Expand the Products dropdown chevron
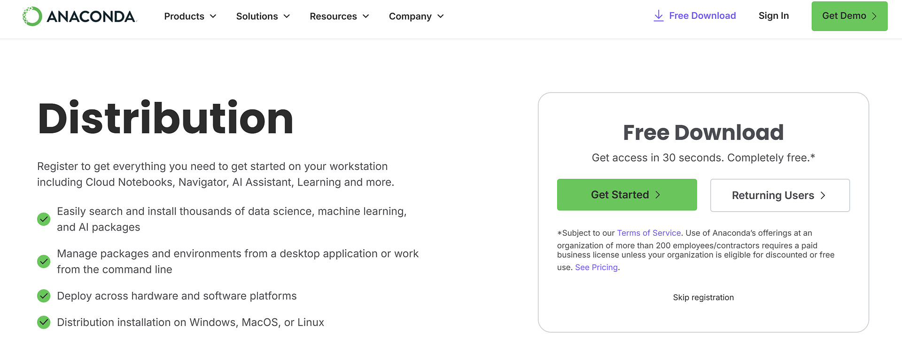Viewport: 902px width, 361px height. [x=213, y=16]
